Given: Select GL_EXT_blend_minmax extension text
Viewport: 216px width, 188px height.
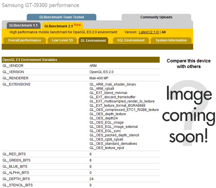Looking at the screenshot, I should pyautogui.click(x=108, y=93).
